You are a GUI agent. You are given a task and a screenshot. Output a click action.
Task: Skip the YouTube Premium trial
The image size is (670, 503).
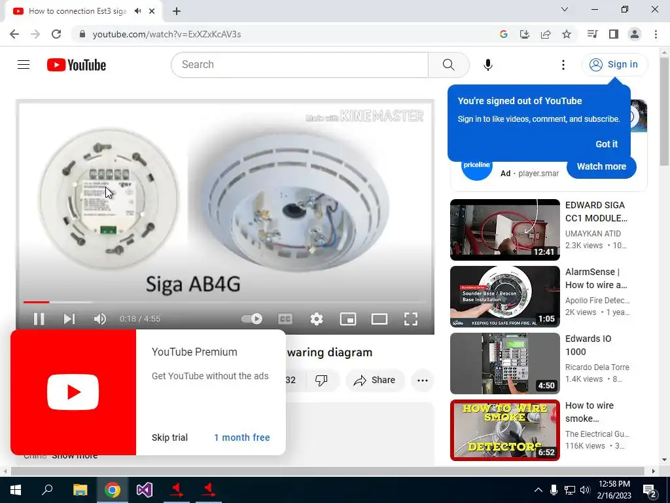pos(169,438)
